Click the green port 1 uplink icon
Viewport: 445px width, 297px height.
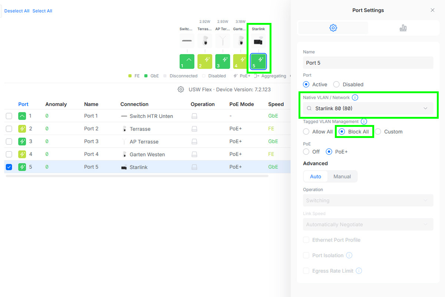(187, 61)
